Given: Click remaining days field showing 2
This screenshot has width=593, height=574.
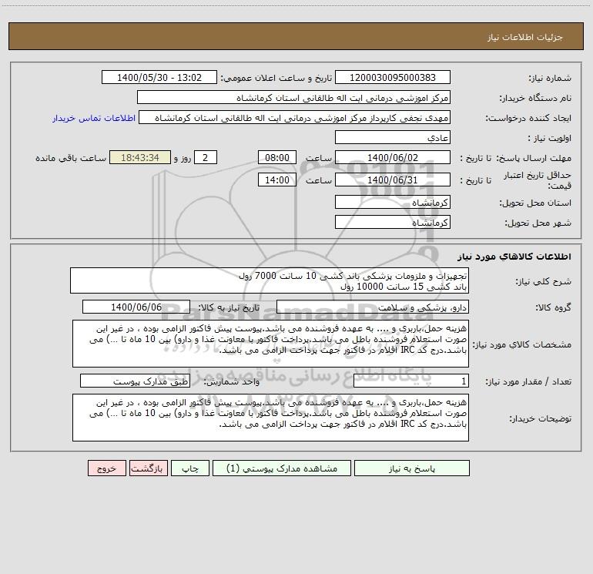Looking at the screenshot, I should pyautogui.click(x=206, y=157).
